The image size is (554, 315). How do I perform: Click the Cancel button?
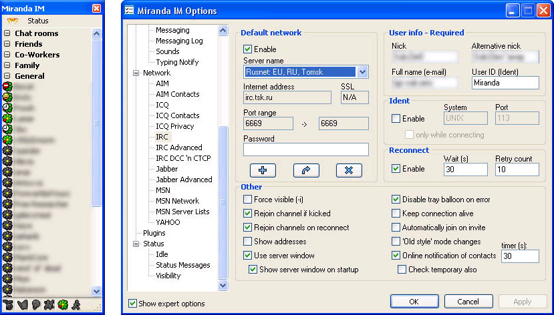(x=468, y=302)
